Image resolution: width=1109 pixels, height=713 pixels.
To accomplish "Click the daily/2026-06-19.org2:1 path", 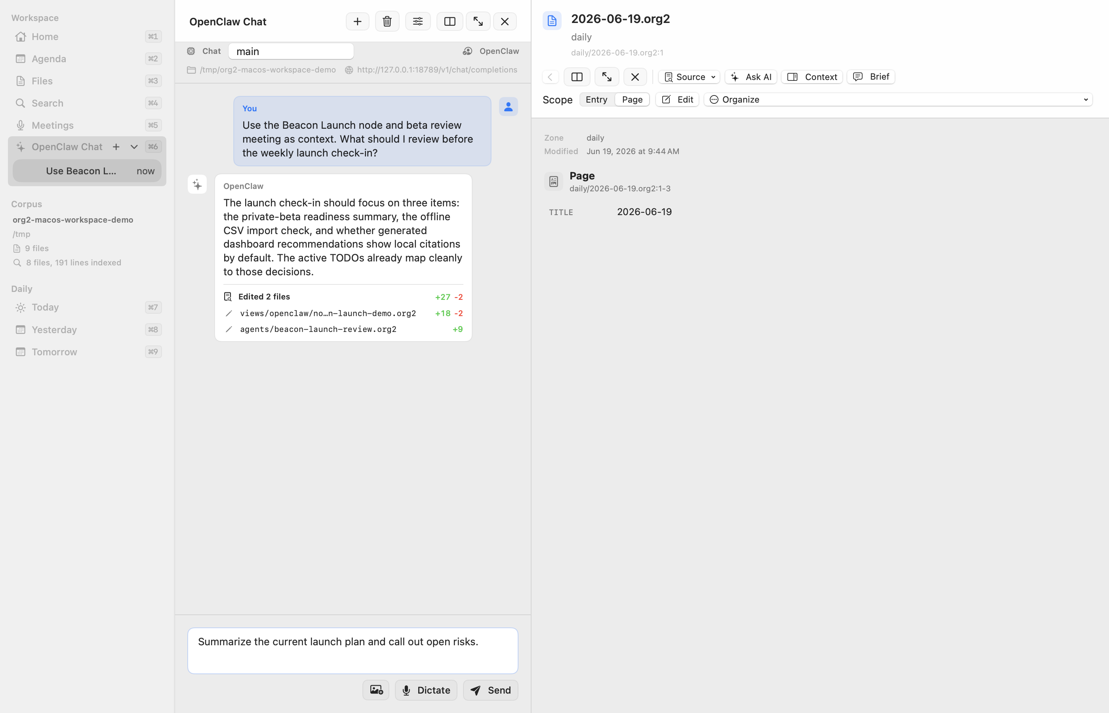I will [617, 53].
